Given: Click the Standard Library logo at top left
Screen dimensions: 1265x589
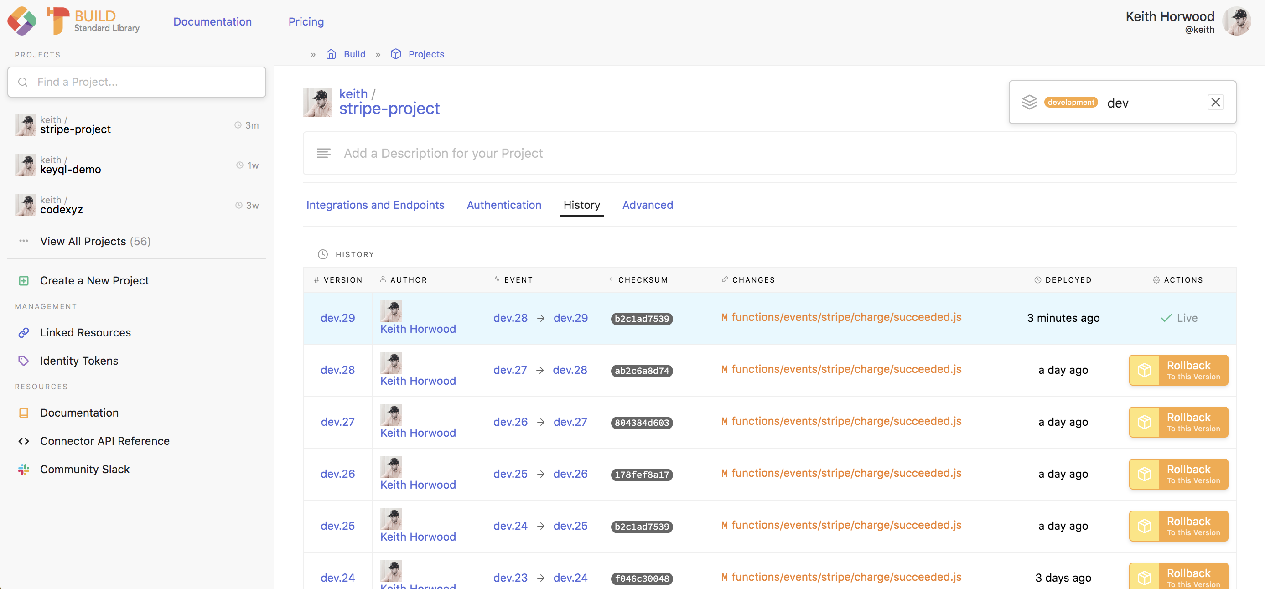Looking at the screenshot, I should [x=22, y=21].
